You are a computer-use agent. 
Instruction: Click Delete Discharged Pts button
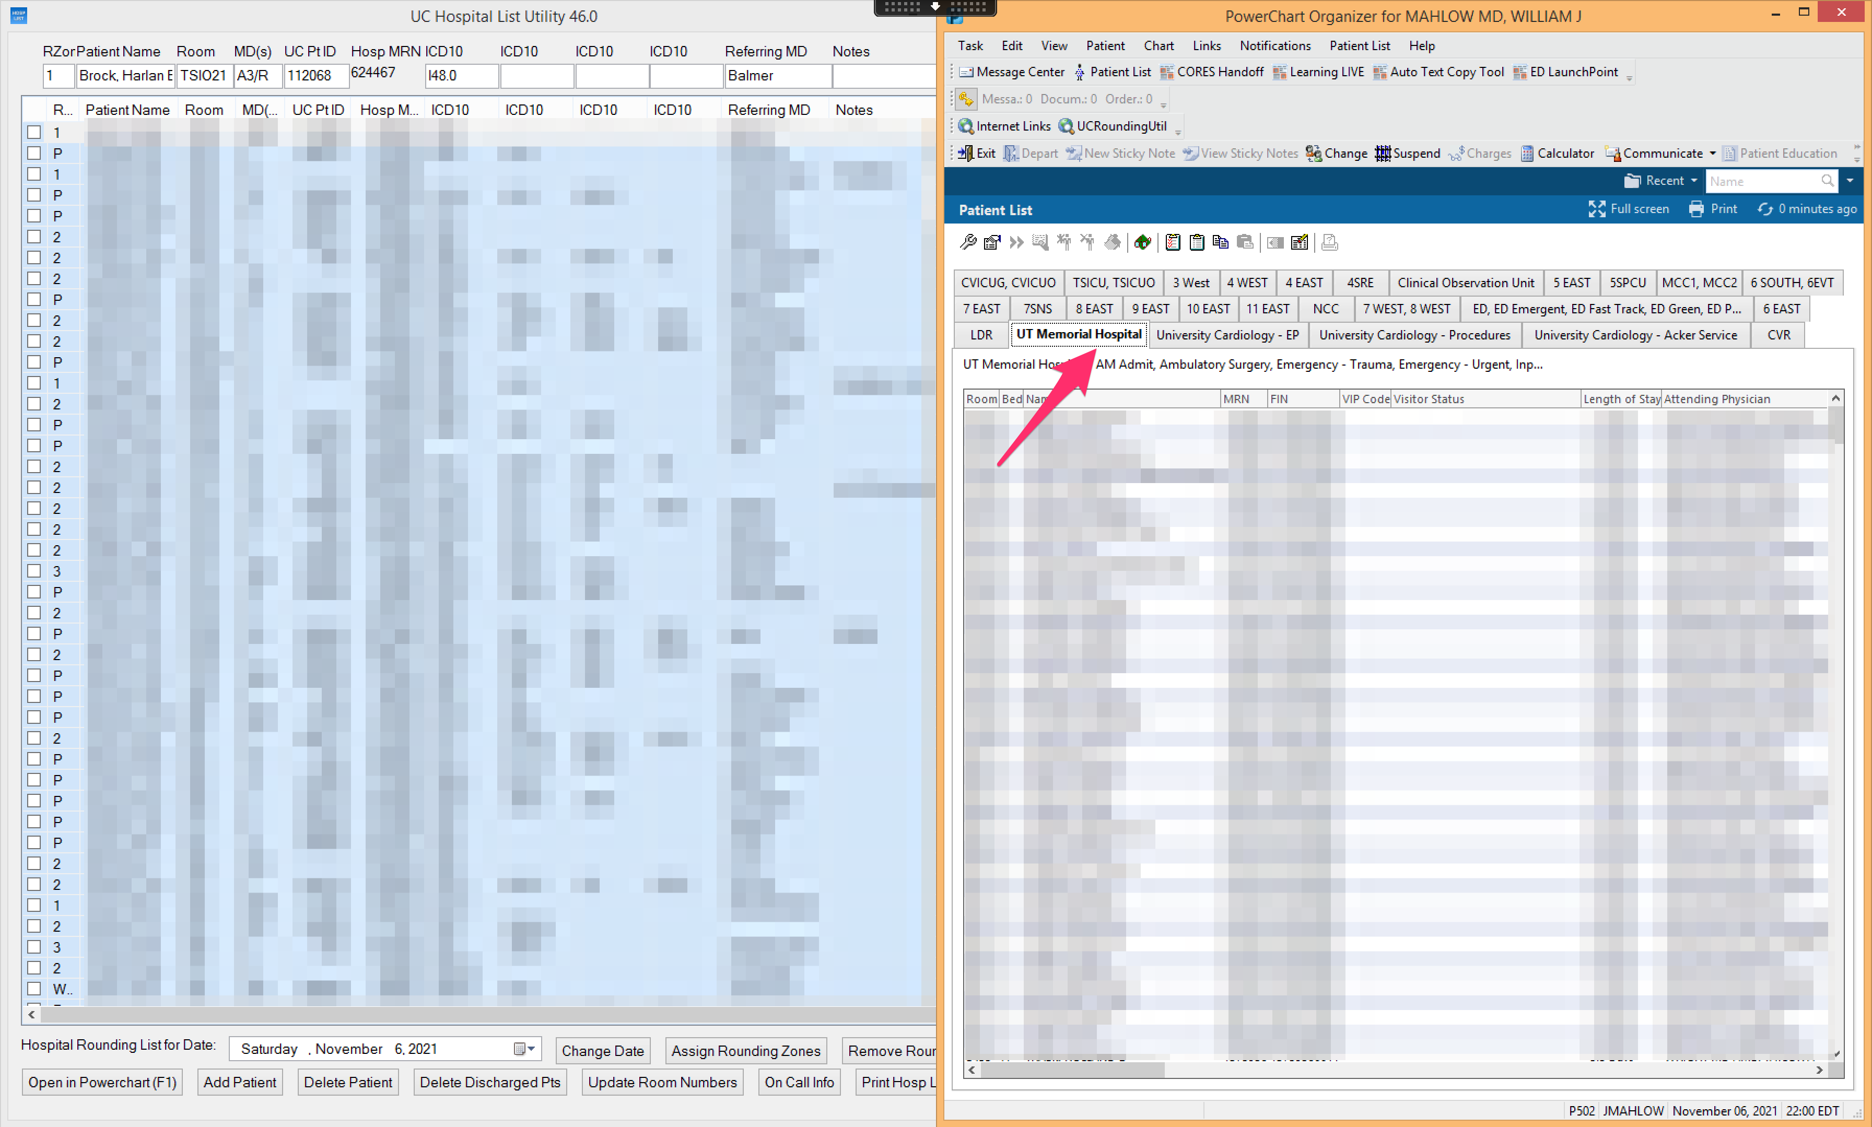coord(490,1082)
